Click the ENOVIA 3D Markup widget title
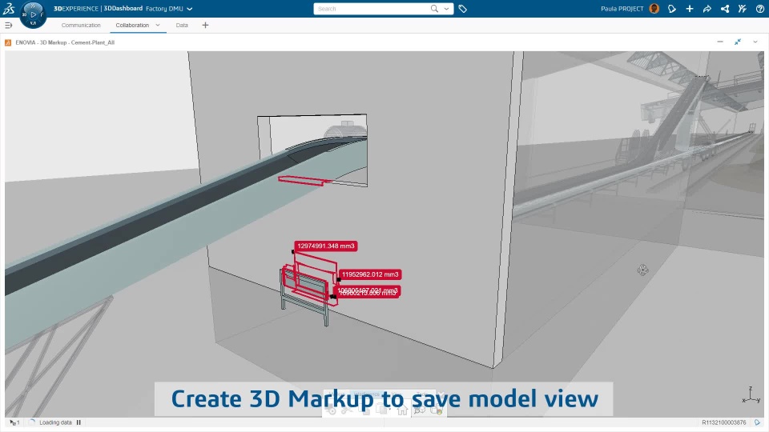Screen dimensions: 769x432 pyautogui.click(x=65, y=42)
